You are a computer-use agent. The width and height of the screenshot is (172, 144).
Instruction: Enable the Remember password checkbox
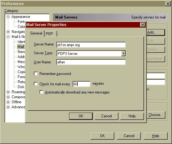(x=36, y=74)
